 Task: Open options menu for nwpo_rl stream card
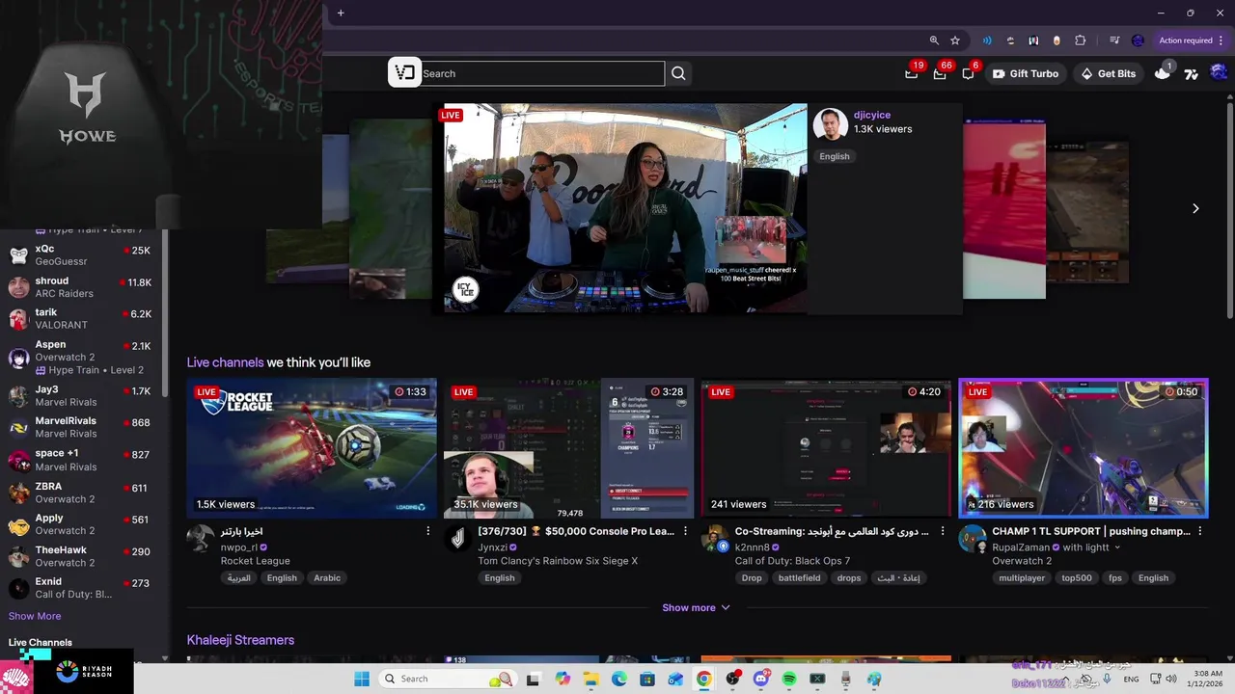point(428,531)
